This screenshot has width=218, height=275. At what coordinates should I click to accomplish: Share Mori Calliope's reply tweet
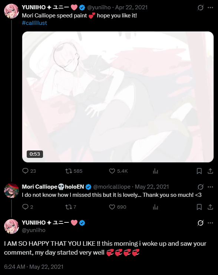click(x=210, y=207)
